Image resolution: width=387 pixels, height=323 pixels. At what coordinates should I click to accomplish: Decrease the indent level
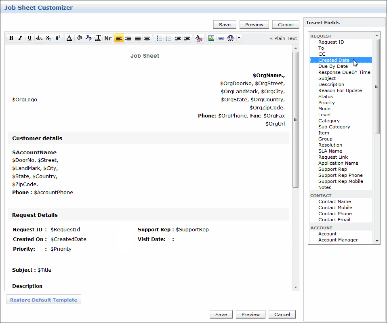click(x=178, y=38)
